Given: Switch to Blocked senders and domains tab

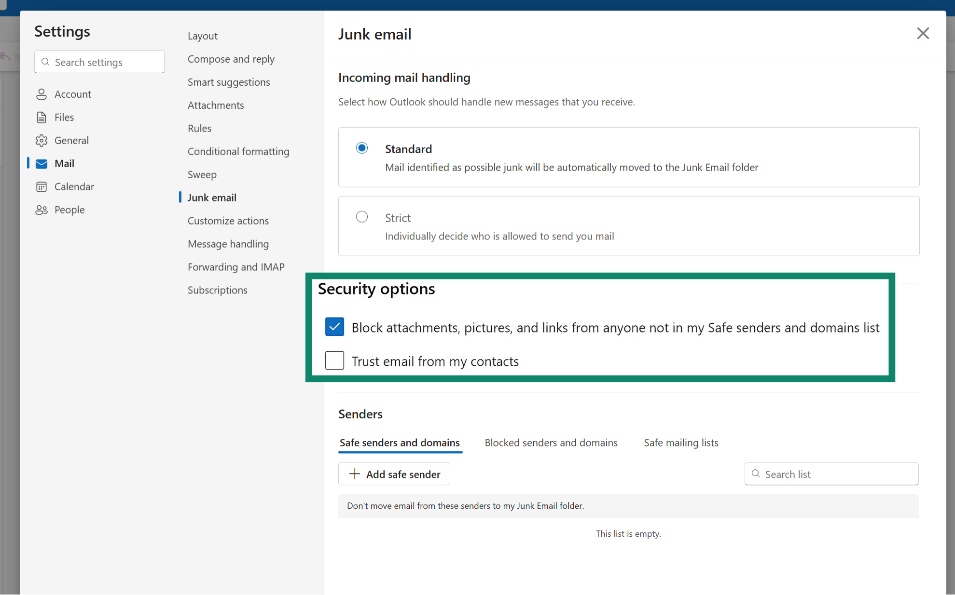Looking at the screenshot, I should coord(551,442).
